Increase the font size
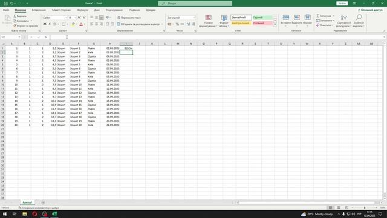387x218 pixels. click(79, 18)
